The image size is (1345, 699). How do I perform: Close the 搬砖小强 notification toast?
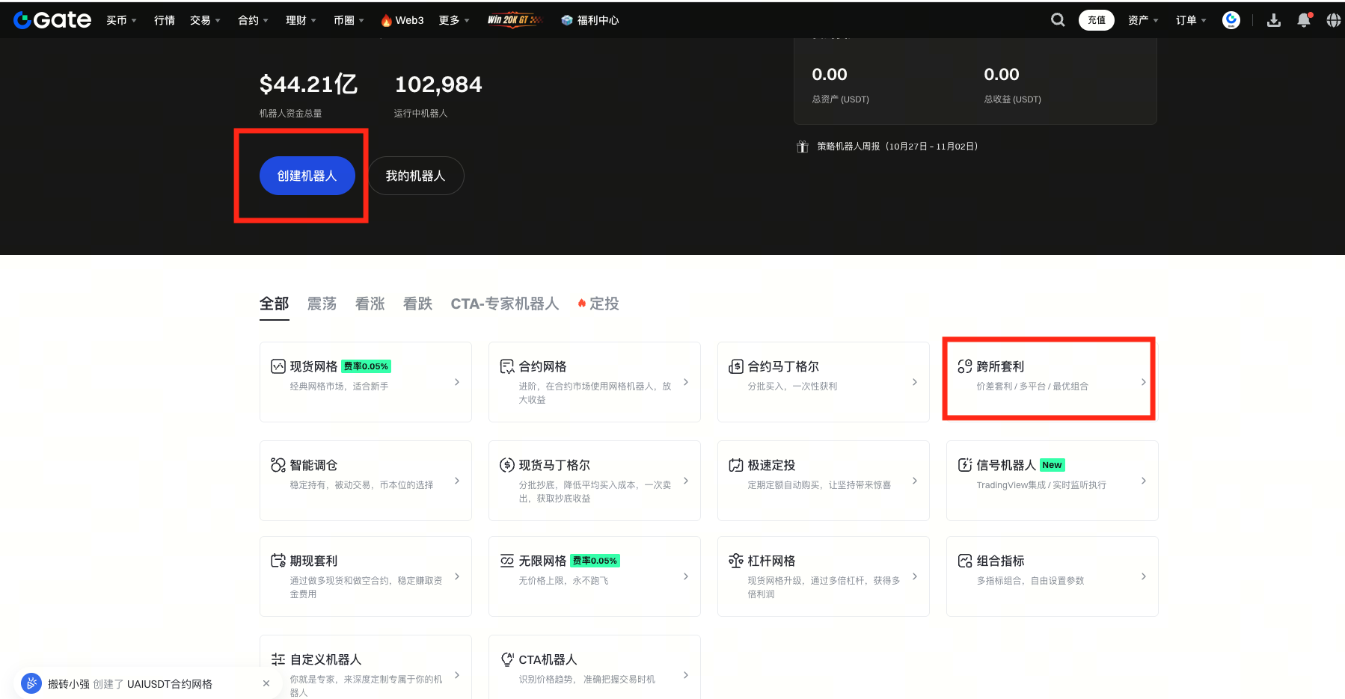tap(266, 683)
